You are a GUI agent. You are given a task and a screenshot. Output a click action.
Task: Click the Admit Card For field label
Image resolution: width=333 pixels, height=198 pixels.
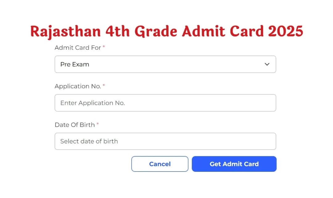point(77,47)
